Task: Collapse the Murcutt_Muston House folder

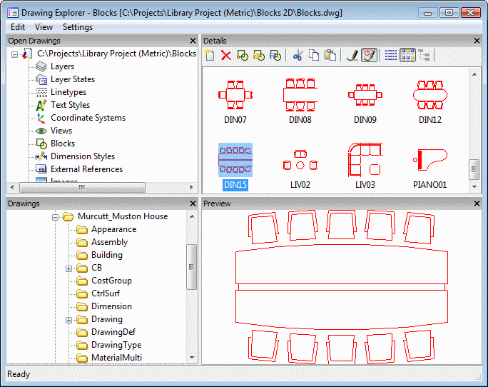Action: point(55,217)
